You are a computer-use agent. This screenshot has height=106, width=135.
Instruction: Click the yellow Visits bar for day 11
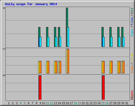(47, 67)
